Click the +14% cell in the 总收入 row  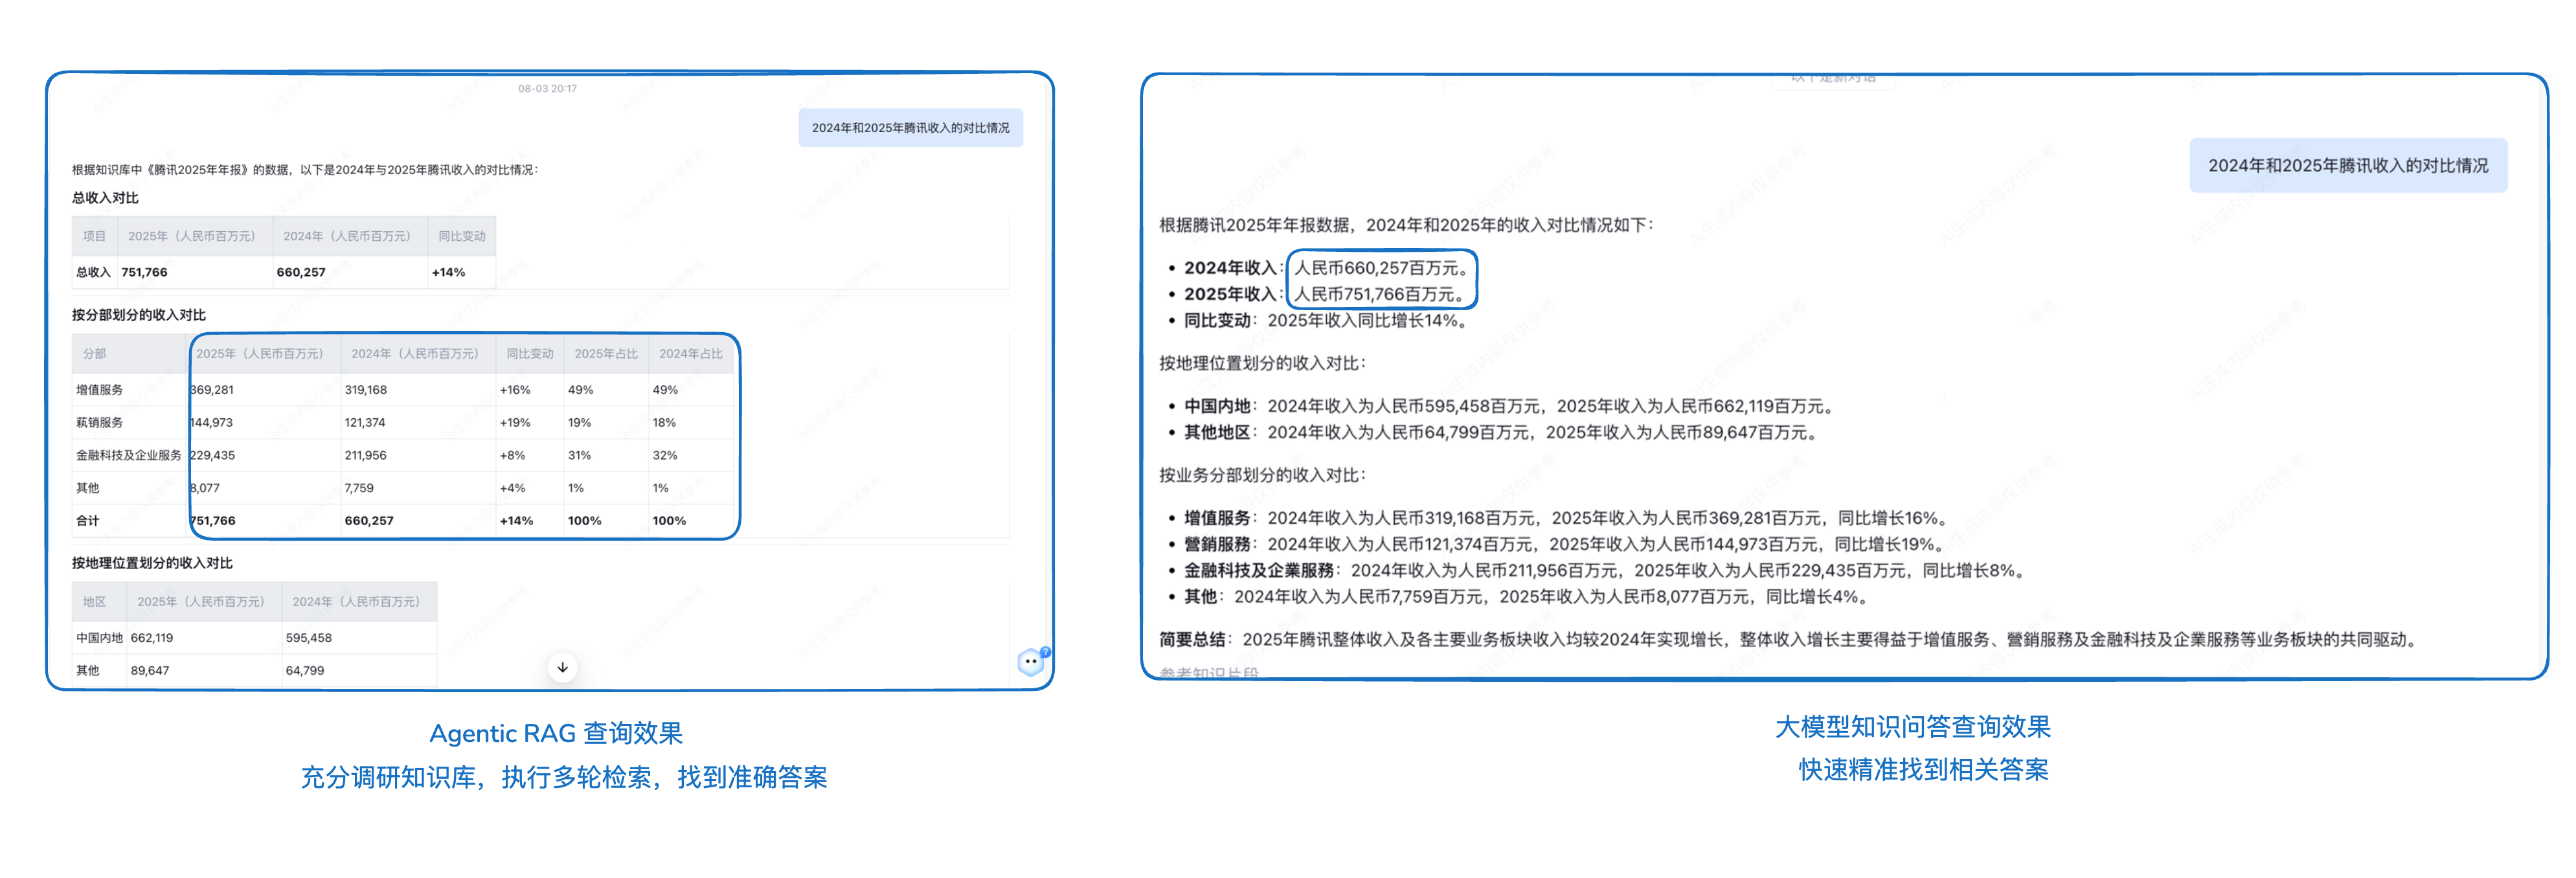tap(448, 272)
